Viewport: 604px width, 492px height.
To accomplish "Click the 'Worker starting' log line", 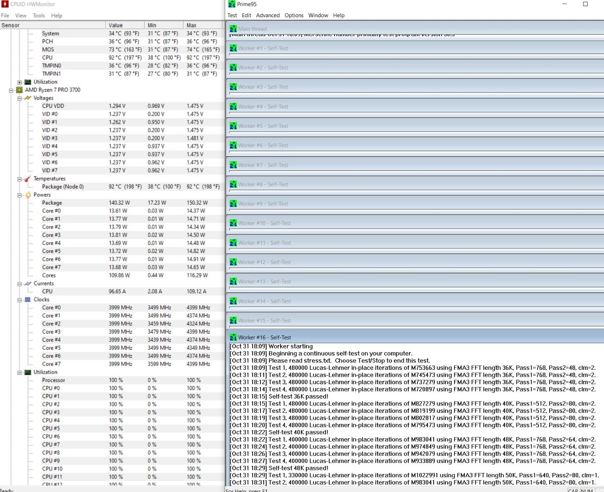I will click(x=271, y=346).
